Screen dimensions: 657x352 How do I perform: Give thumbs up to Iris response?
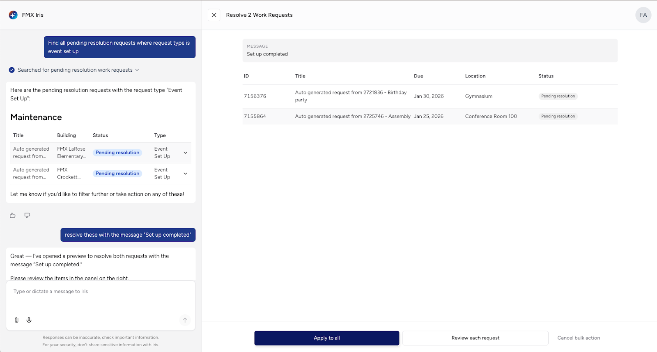coord(13,215)
